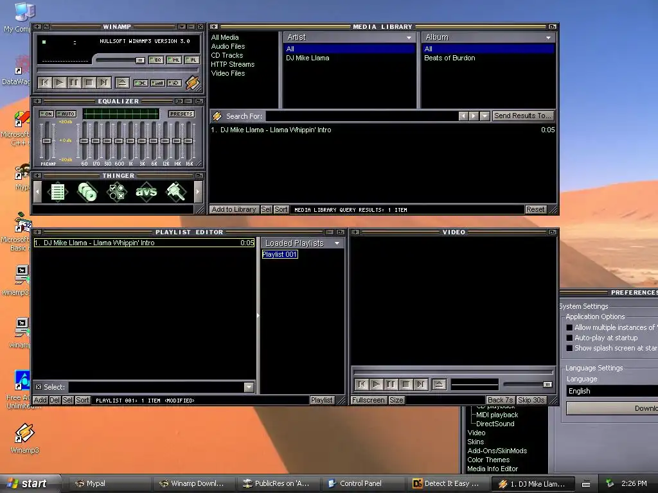Click the PREAMP slider handle
Image resolution: width=658 pixels, height=493 pixels.
coord(47,141)
